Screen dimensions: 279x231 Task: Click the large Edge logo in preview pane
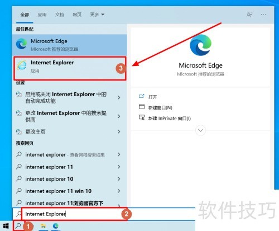point(200,45)
